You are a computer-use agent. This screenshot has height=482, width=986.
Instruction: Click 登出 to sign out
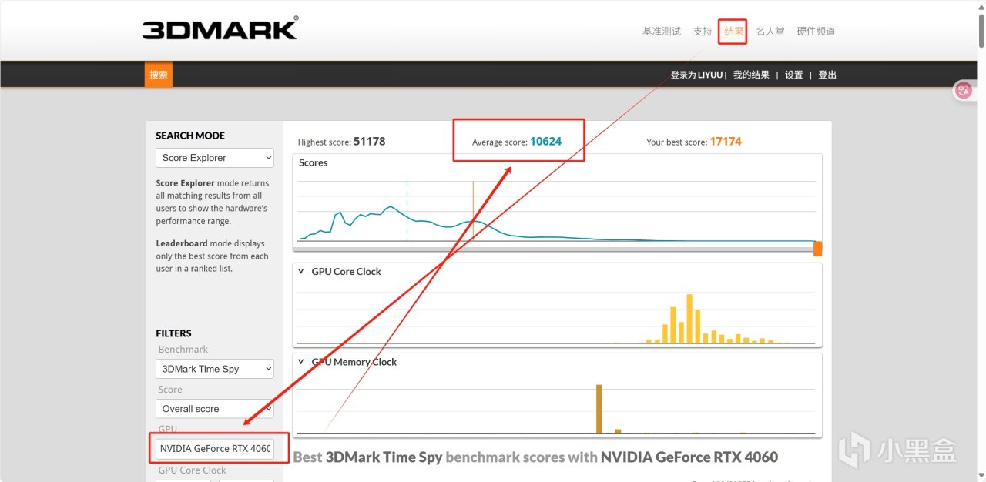point(827,75)
